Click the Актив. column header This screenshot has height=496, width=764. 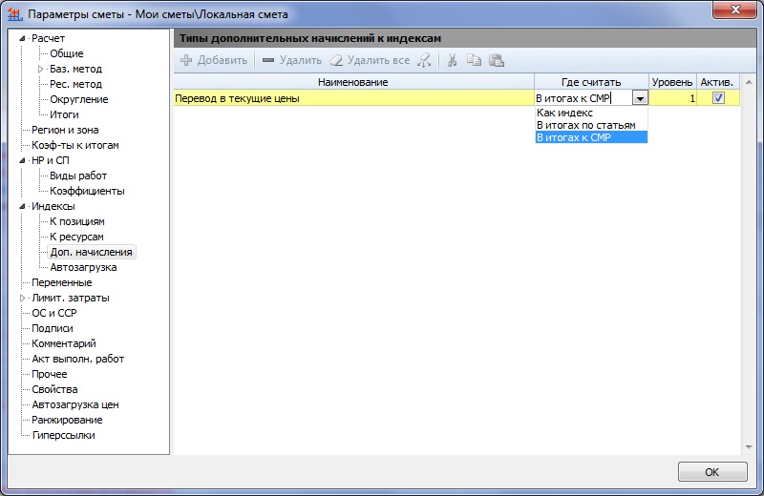pyautogui.click(x=718, y=82)
